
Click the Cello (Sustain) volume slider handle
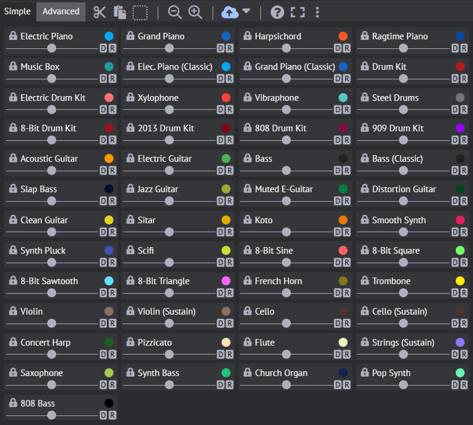click(x=403, y=324)
